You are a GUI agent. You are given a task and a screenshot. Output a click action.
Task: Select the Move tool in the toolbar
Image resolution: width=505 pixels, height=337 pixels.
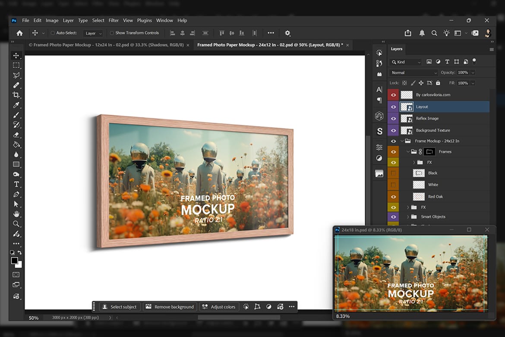(16, 55)
